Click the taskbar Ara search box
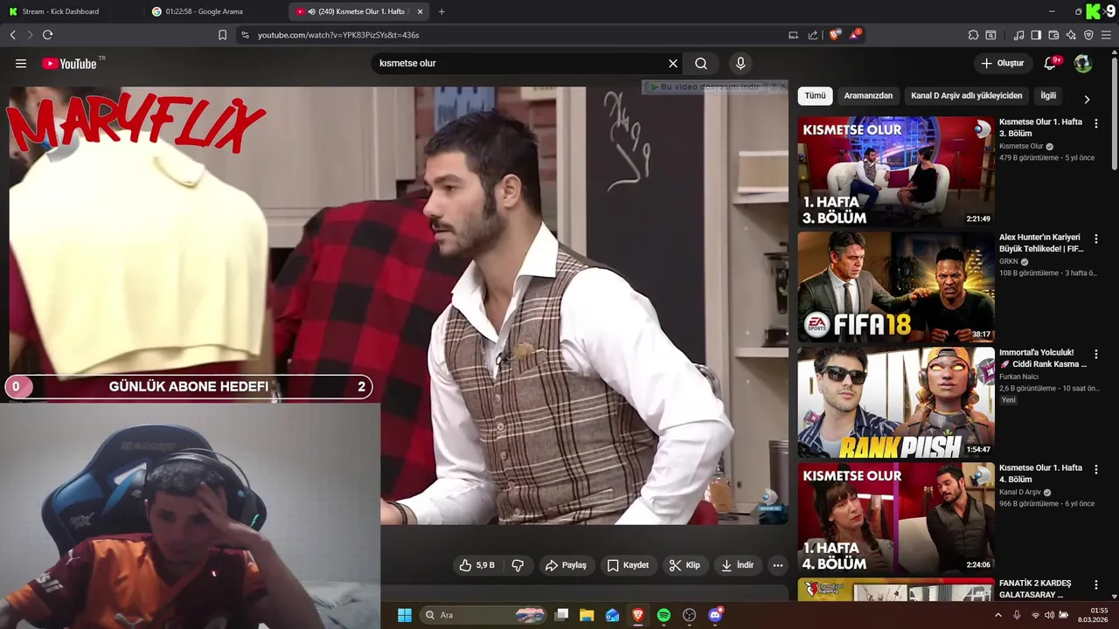 [483, 615]
